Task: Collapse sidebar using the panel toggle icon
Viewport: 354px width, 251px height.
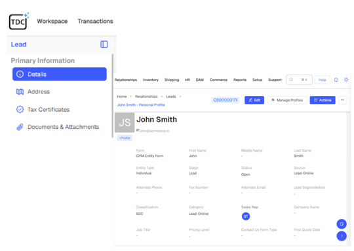Action: (104, 44)
